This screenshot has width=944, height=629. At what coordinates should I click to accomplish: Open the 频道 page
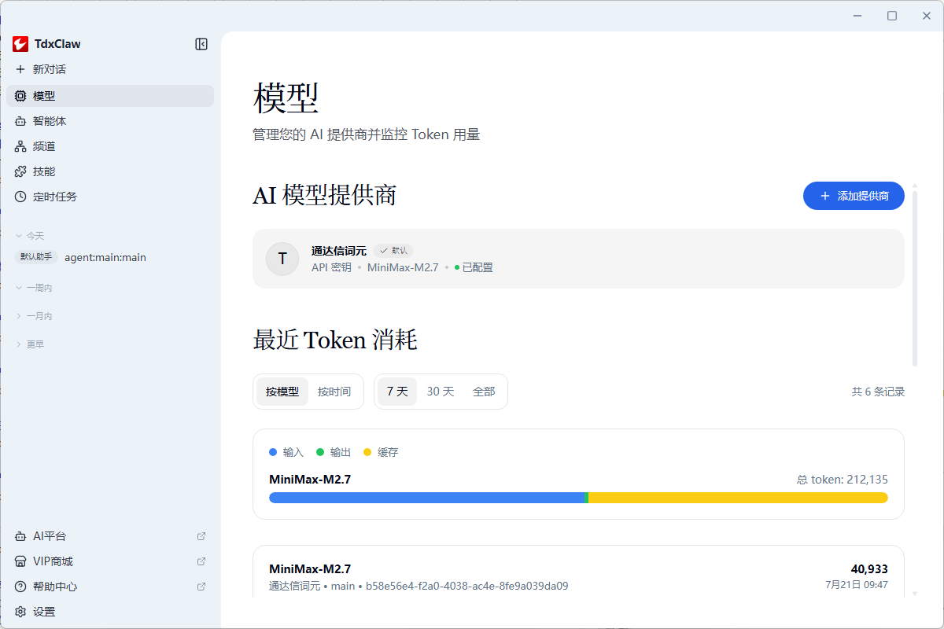110,146
